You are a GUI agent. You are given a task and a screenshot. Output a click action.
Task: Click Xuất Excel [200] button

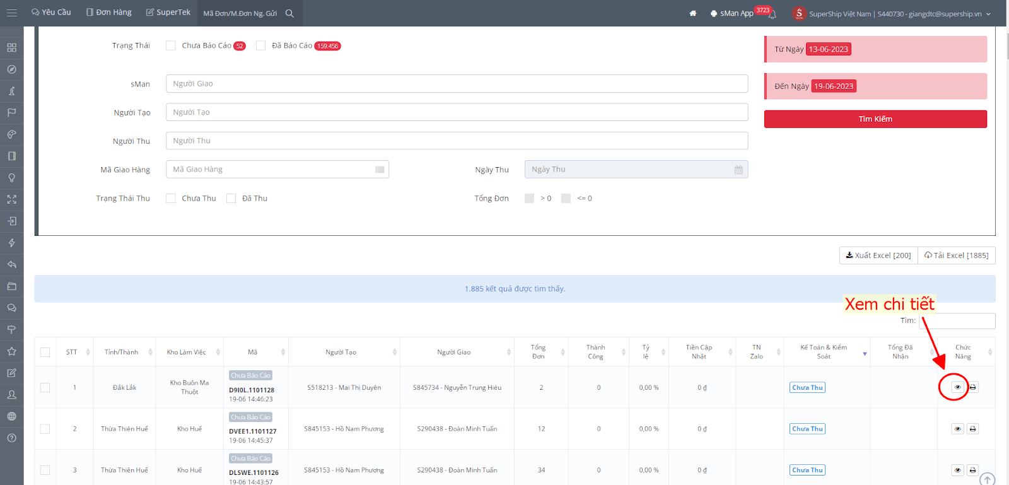(x=878, y=255)
